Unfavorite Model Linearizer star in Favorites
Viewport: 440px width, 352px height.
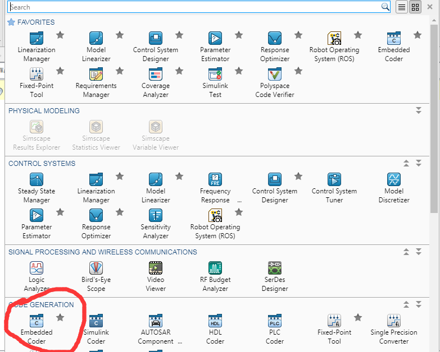coord(120,35)
